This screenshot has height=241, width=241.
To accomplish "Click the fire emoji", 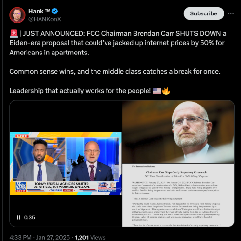I will point(166,91).
